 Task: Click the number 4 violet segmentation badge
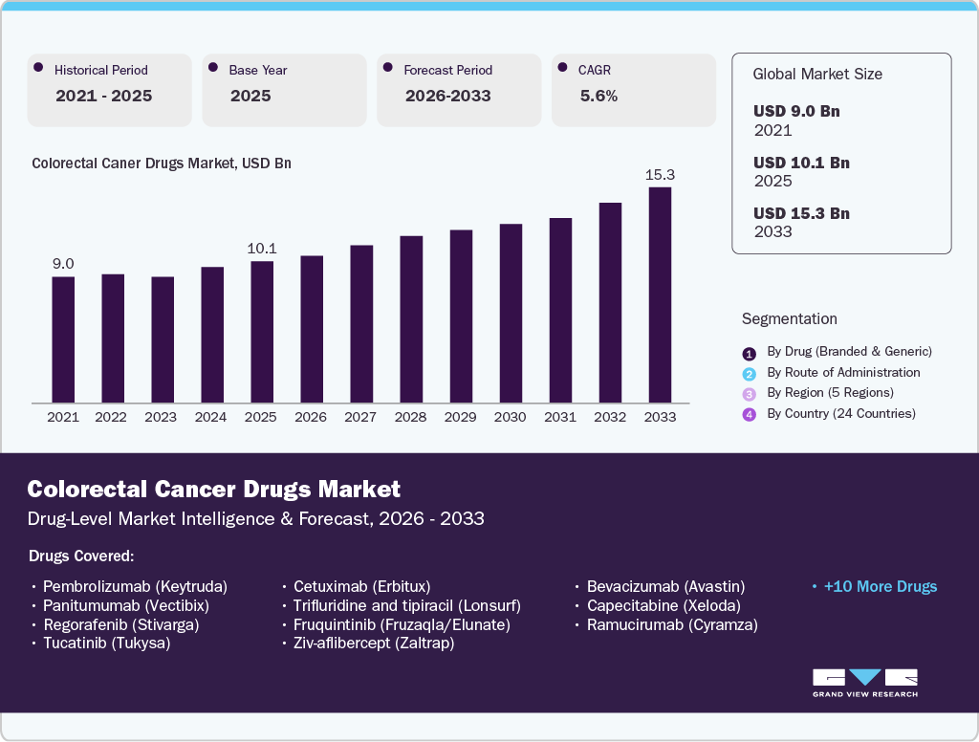coord(750,415)
